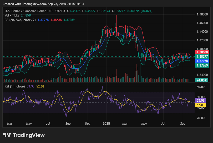213x143 pixels.
Task: Click the 1.46000 price axis label
Action: (202, 23)
